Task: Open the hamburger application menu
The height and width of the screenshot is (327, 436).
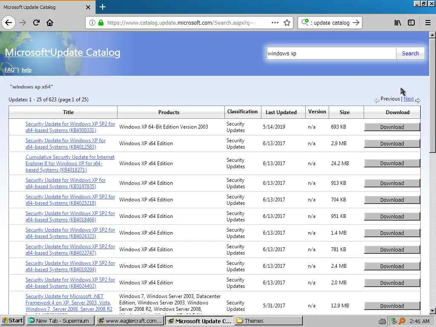Action: click(428, 23)
